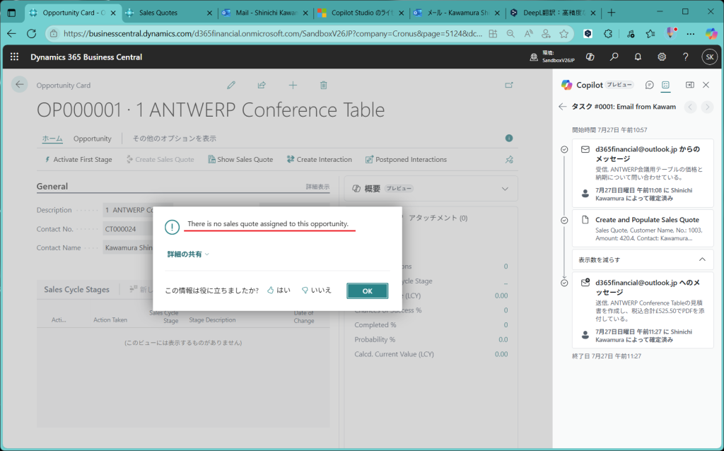Click the Postponed Interactions action
The height and width of the screenshot is (451, 724).
coord(406,159)
